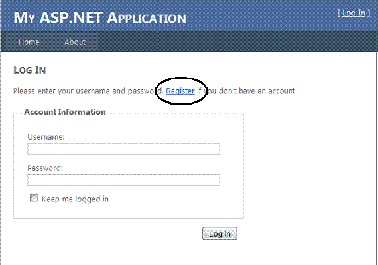This screenshot has height=265, width=378.
Task: Follow the circled Register link
Action: point(180,91)
